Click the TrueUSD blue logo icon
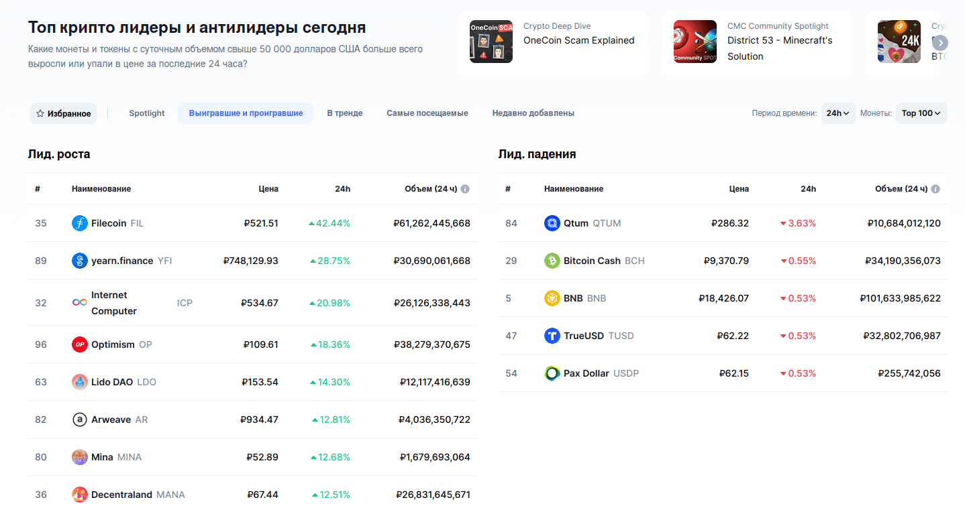This screenshot has height=512, width=965. pyautogui.click(x=552, y=336)
